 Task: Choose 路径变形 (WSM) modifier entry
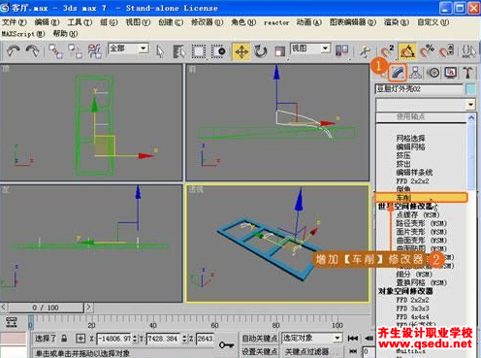[421, 223]
